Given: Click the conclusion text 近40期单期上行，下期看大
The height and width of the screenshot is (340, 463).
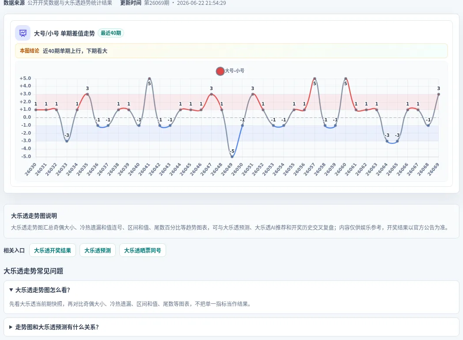Looking at the screenshot, I should [75, 51].
